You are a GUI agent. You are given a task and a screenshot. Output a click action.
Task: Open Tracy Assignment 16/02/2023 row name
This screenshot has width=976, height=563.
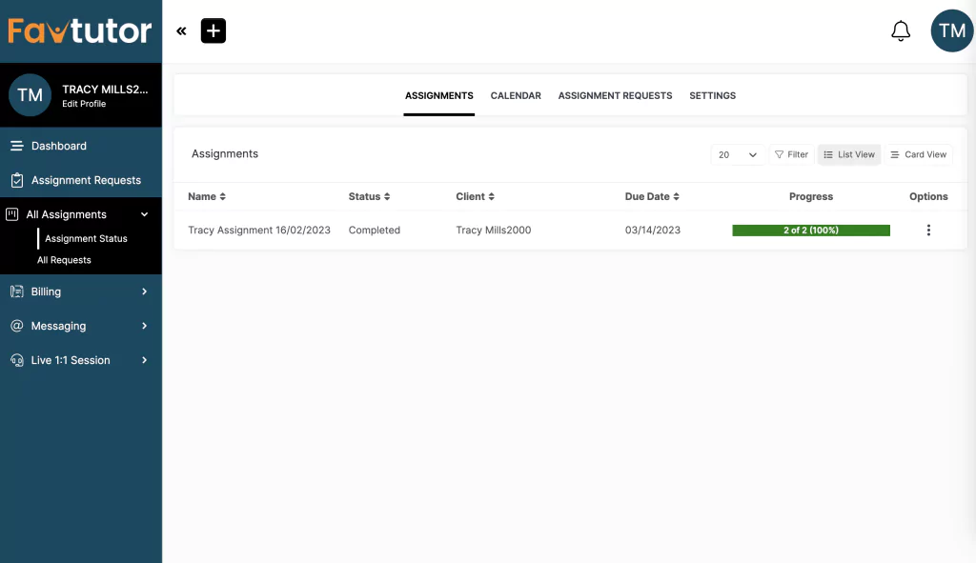point(259,231)
